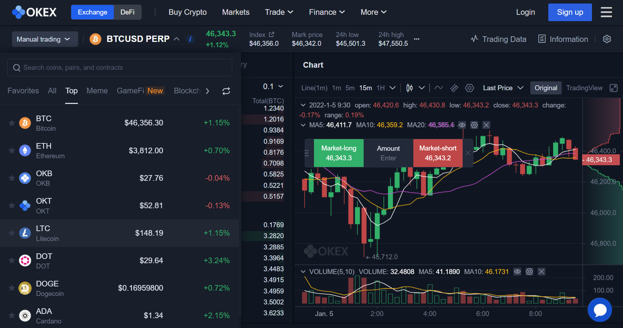Switch to Meme tab
This screenshot has height=328, width=623.
click(x=97, y=91)
